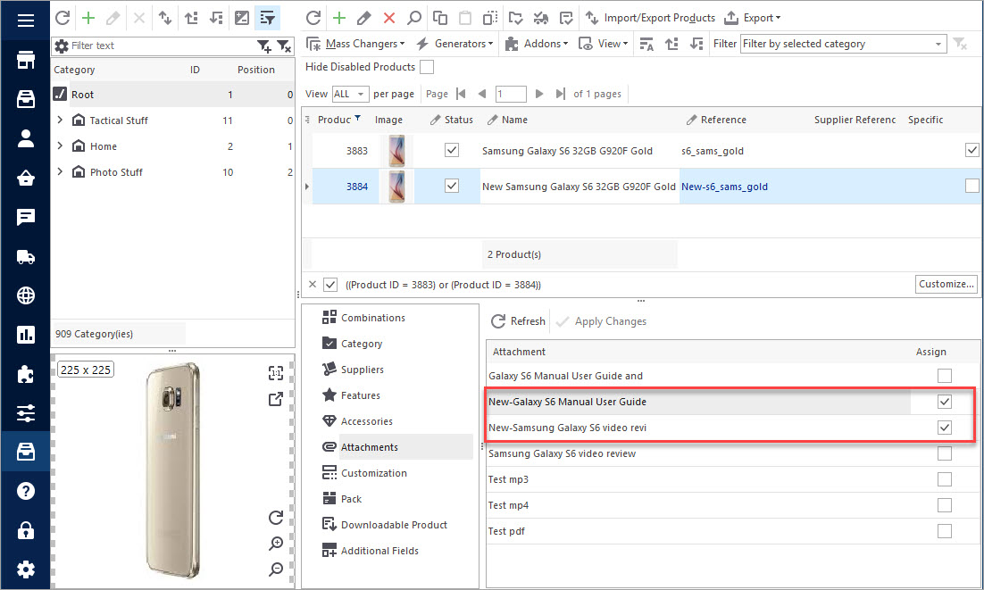This screenshot has height=590, width=984.
Task: Open the Filter by selected category combo box
Action: click(844, 44)
